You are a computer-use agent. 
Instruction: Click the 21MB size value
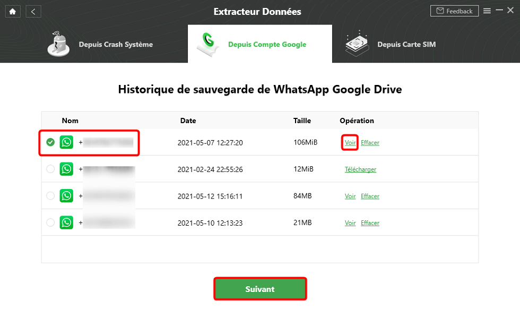coord(302,222)
